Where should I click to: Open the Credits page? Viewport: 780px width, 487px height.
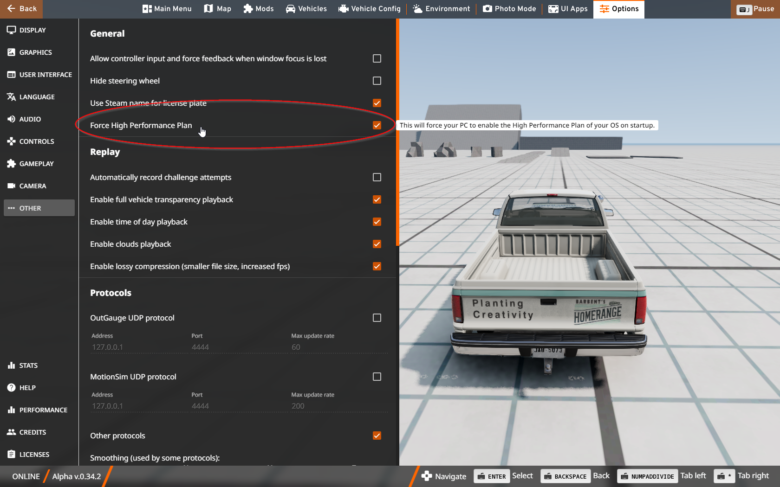[x=39, y=432]
